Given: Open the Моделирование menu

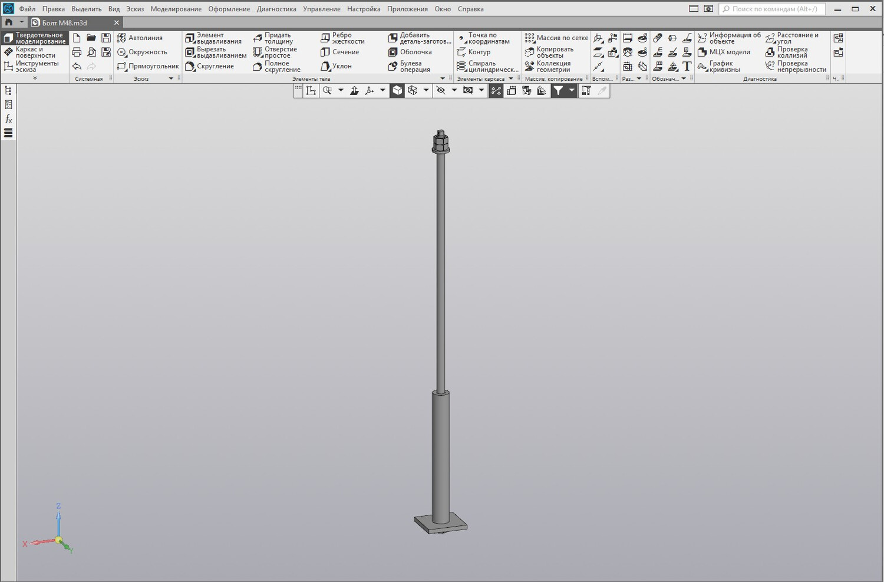Looking at the screenshot, I should (176, 9).
